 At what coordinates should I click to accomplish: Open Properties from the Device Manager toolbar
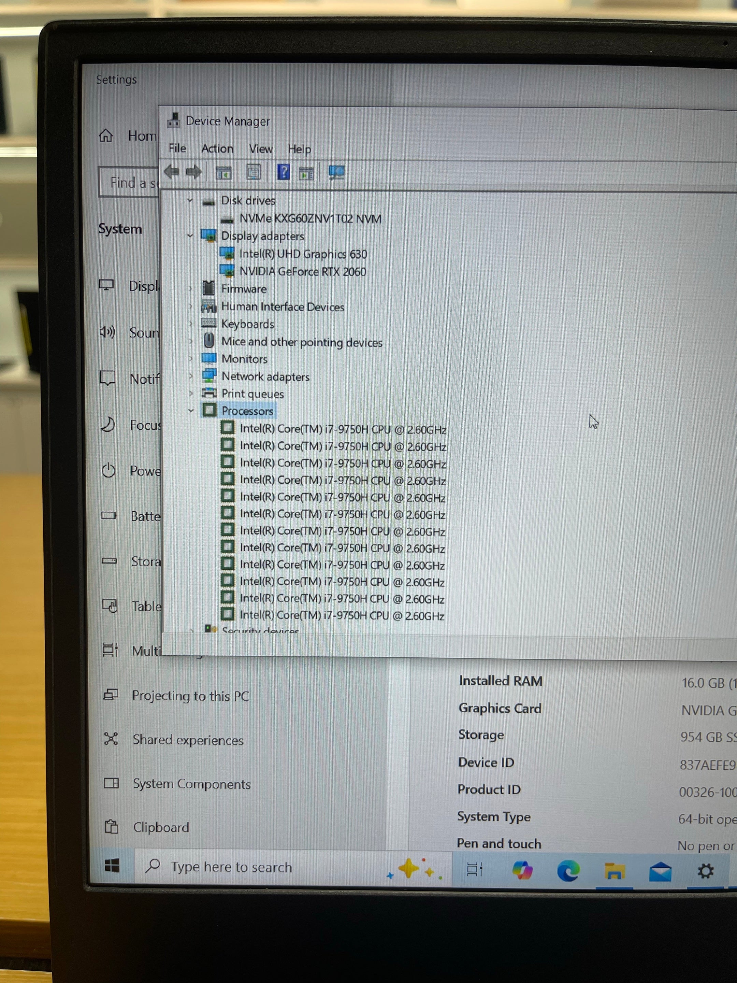pos(253,172)
